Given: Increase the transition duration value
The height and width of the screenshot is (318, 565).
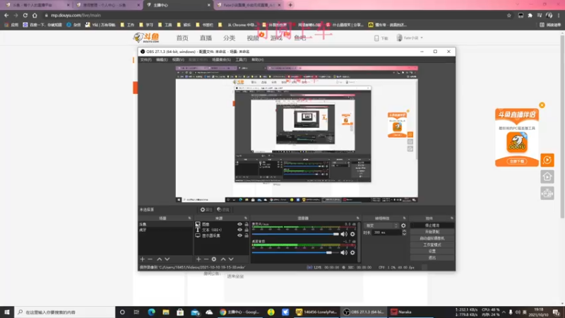Looking at the screenshot, I should 404,231.
